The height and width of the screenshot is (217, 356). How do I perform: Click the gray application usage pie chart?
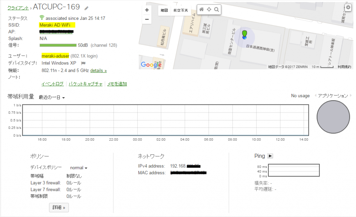point(333,117)
